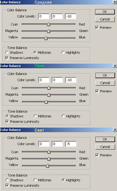The image size is (117, 191).
Task: Cancel the Свет Color Balance dialog
Action: (x=105, y=147)
